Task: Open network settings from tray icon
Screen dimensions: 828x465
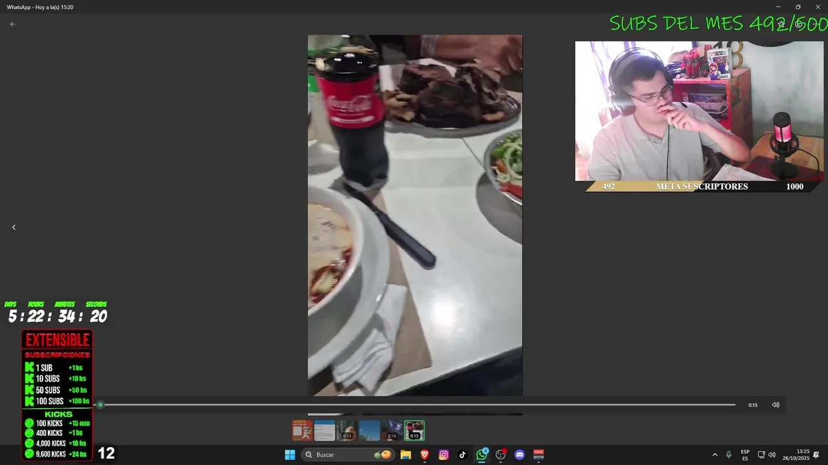Action: pos(761,455)
